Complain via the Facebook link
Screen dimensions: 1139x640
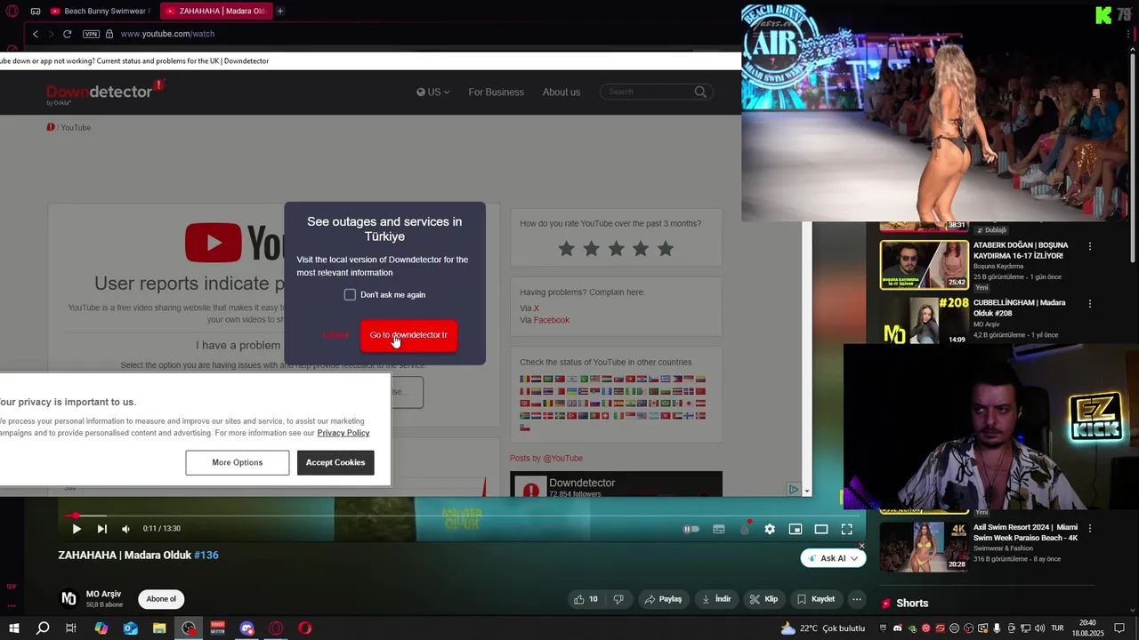(x=552, y=320)
